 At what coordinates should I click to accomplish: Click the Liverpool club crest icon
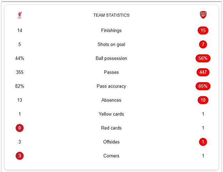[x=20, y=15]
